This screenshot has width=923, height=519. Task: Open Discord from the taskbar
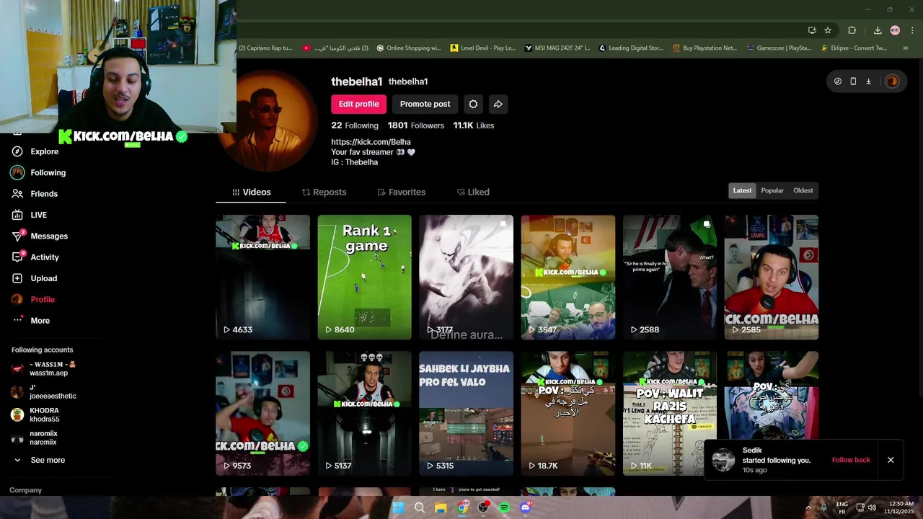526,507
